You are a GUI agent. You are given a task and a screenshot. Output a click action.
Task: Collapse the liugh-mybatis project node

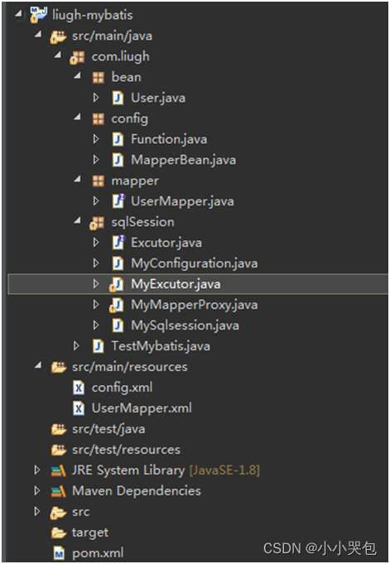[x=17, y=14]
